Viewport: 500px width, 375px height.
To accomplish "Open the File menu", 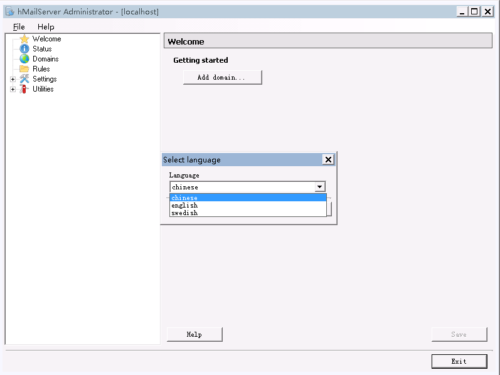I will tap(19, 27).
